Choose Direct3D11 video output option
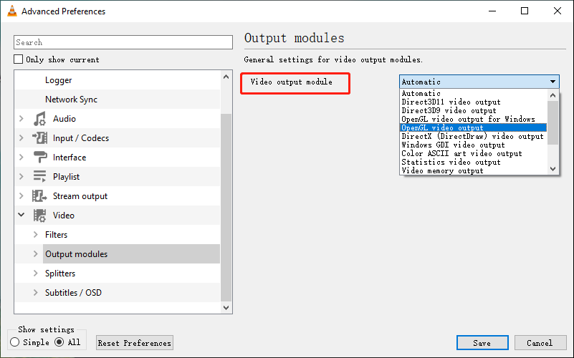This screenshot has height=358, width=574. (474, 102)
